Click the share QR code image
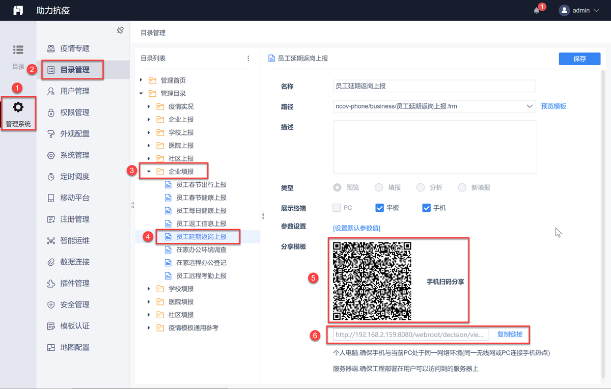 pos(372,281)
